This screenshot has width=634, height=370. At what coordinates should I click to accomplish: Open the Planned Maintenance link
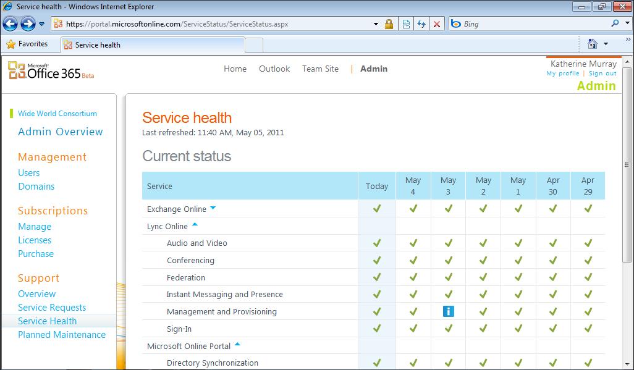coord(61,335)
